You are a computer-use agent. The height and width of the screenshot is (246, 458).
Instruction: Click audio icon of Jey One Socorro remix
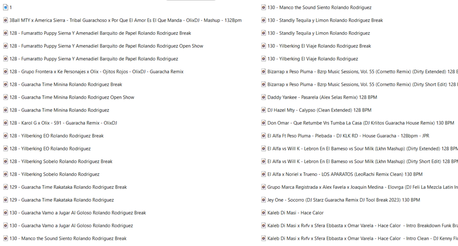263,200
